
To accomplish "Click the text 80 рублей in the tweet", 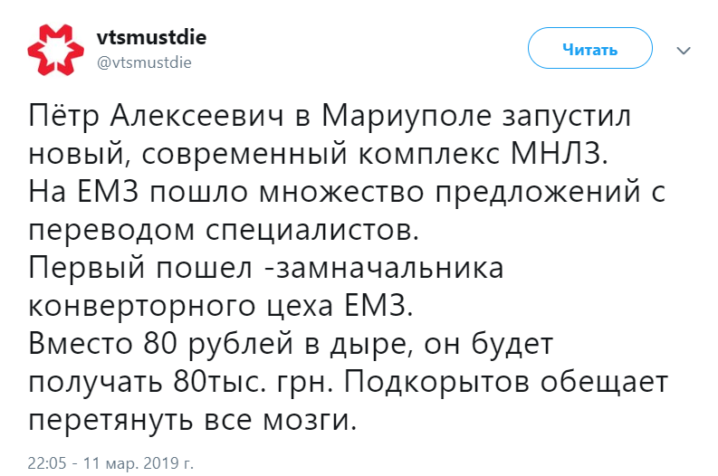I will tap(218, 344).
